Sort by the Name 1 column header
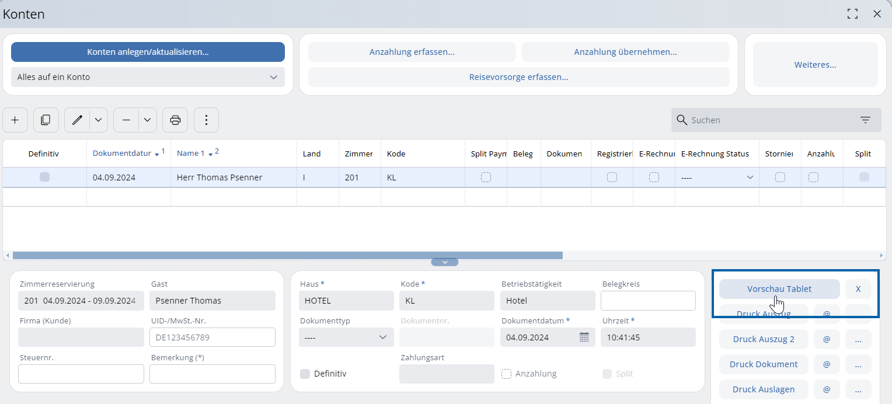The image size is (892, 404). pyautogui.click(x=191, y=154)
